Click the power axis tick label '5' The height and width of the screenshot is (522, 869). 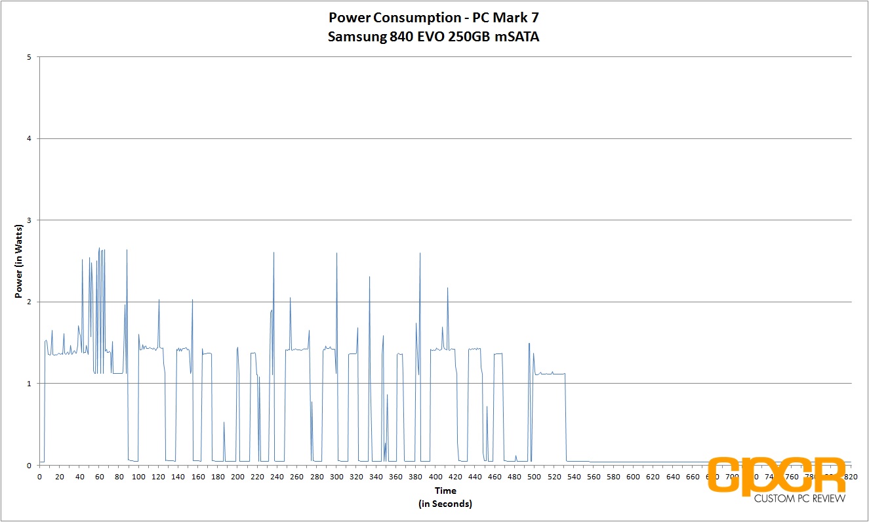point(30,57)
